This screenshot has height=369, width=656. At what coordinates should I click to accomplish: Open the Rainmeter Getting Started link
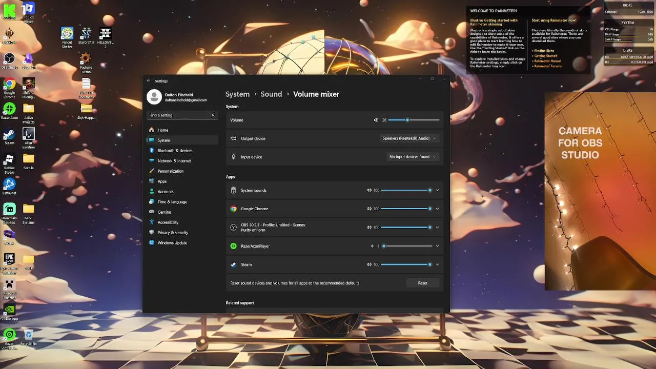546,56
